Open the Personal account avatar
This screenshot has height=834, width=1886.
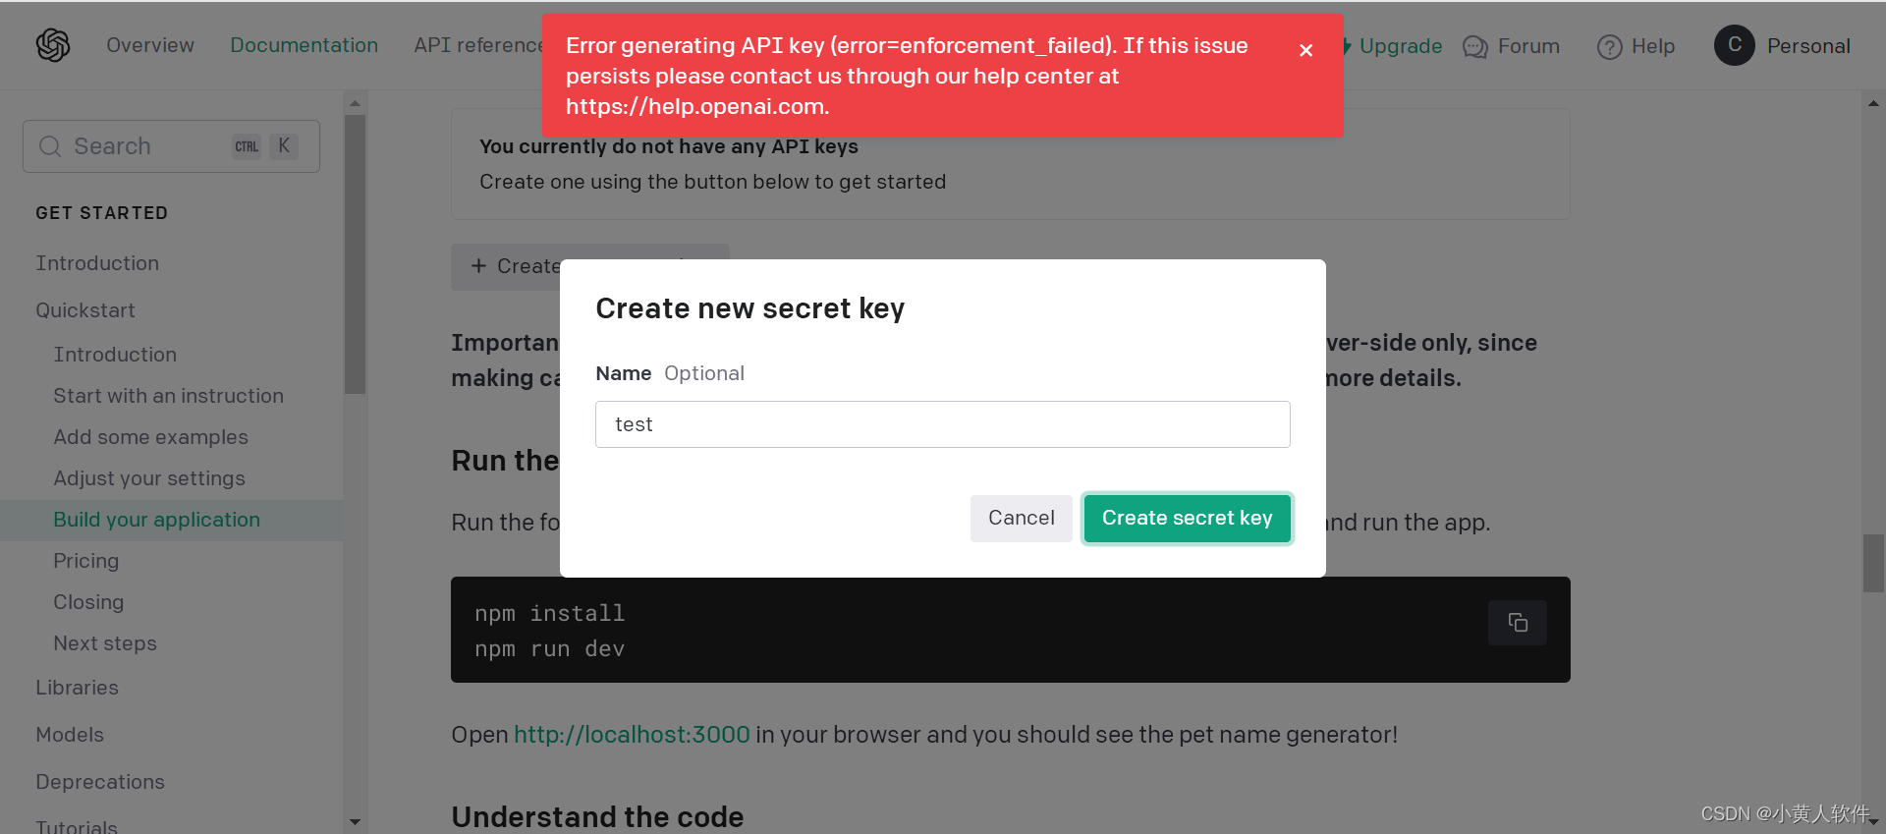(x=1734, y=45)
